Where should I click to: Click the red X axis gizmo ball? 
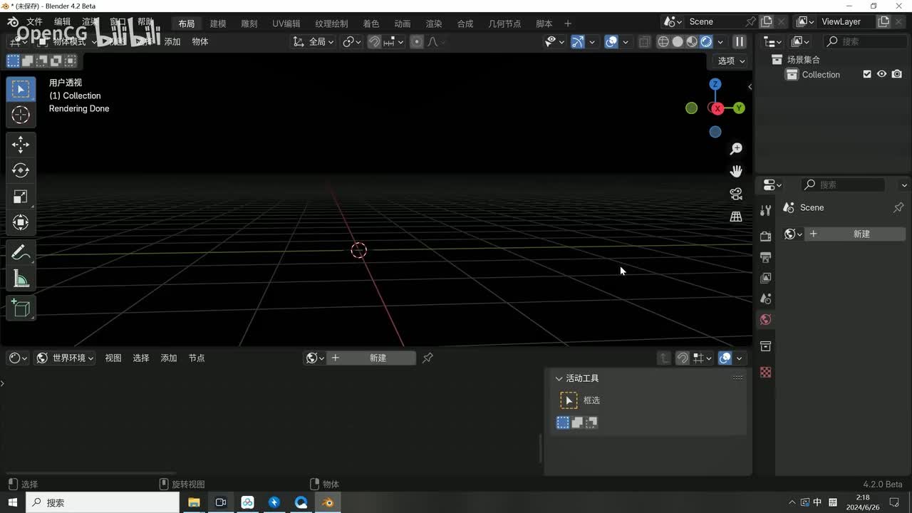point(717,108)
